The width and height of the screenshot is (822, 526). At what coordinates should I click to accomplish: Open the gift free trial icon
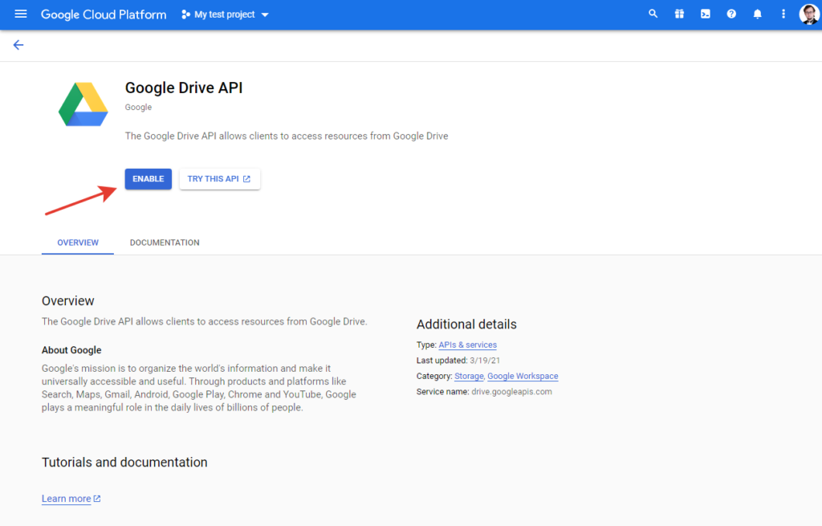click(x=679, y=14)
